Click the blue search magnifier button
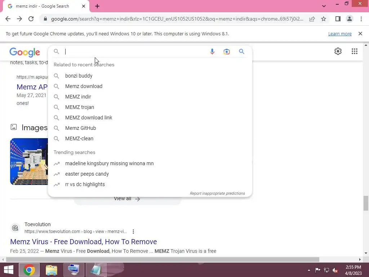369x277 pixels. click(x=241, y=51)
